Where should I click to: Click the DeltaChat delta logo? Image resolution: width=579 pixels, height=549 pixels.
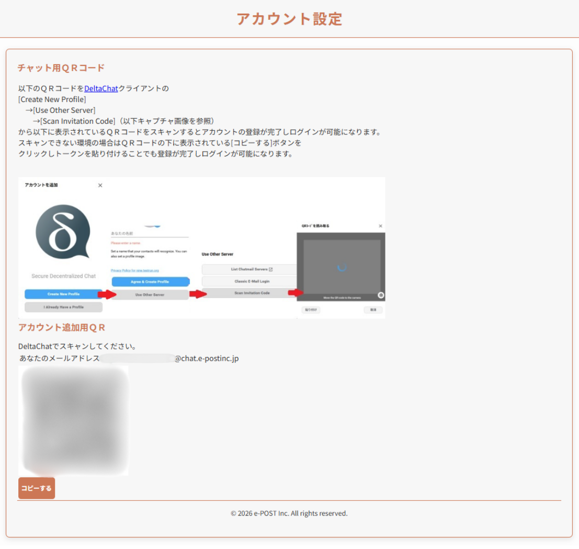(x=63, y=232)
